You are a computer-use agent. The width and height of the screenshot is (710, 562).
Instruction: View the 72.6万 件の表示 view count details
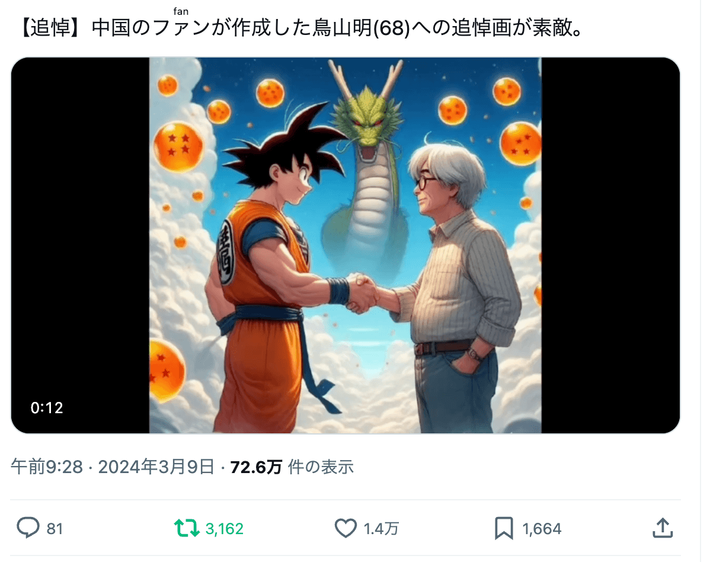click(292, 467)
